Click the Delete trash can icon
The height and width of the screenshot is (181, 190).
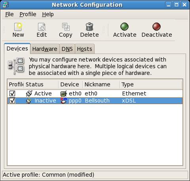pos(89,26)
